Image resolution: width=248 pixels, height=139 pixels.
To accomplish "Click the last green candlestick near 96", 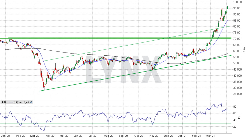I will click(227, 7).
